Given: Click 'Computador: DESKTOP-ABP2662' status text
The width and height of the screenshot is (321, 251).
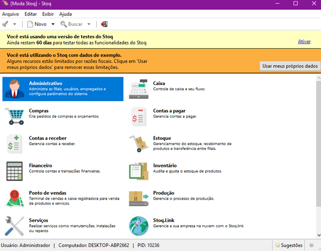Looking at the screenshot, I should [94, 245].
